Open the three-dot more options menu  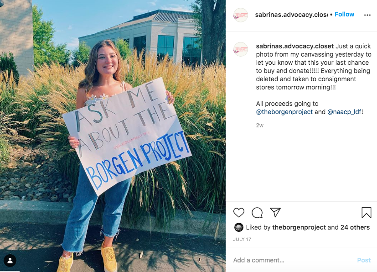367,15
